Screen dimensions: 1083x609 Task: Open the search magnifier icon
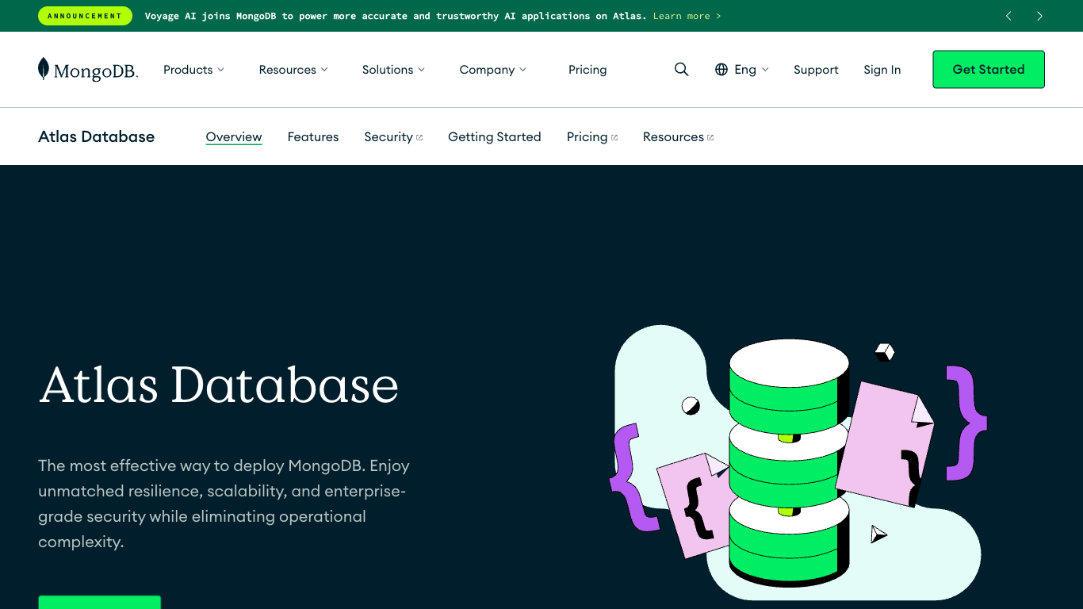(x=681, y=70)
